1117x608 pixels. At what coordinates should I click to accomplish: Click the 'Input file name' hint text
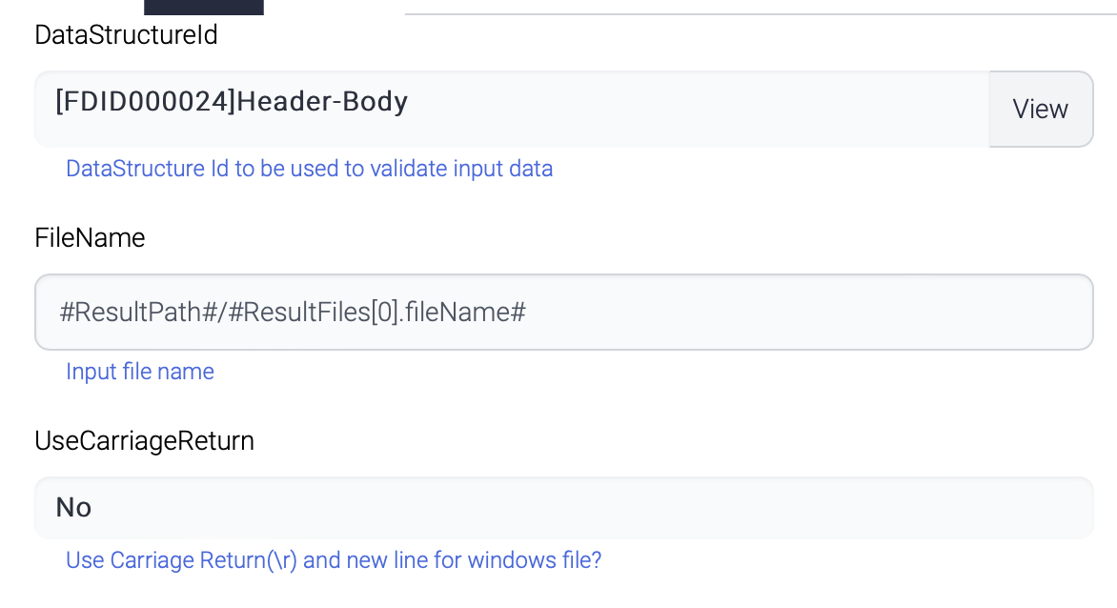[x=139, y=372]
